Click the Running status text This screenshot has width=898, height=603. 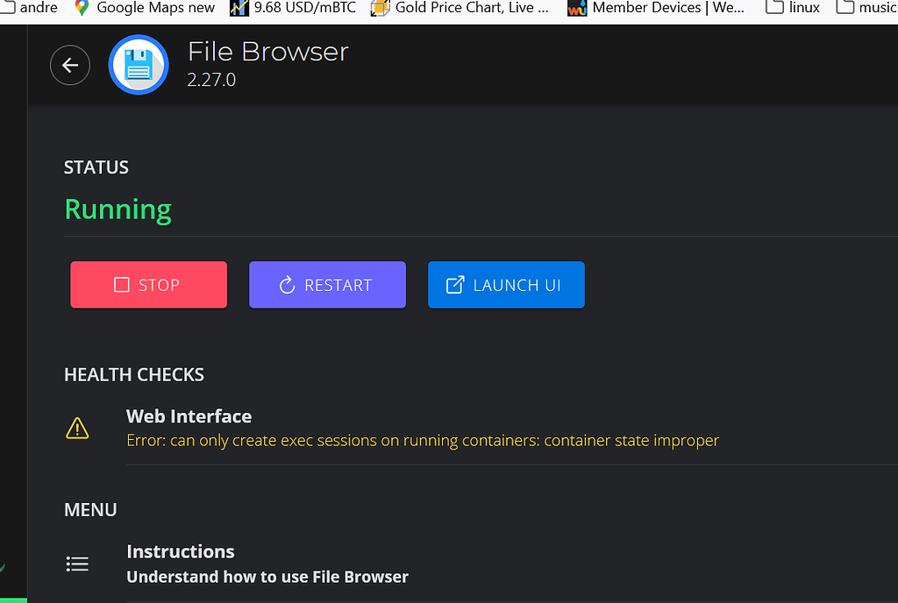[x=118, y=209]
